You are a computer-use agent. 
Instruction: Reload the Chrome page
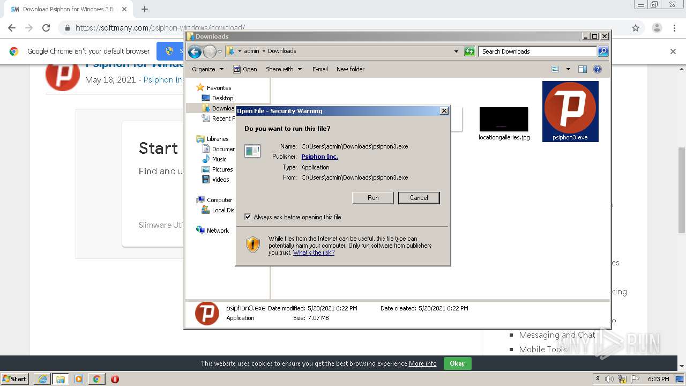pos(46,28)
